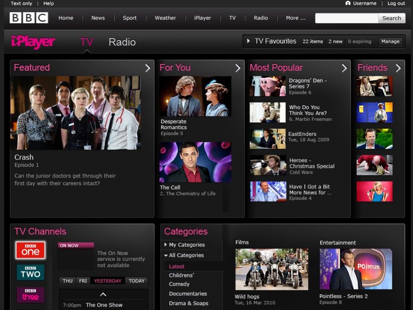Expand the For You panel arrow
Image resolution: width=413 pixels, height=310 pixels.
[237, 68]
